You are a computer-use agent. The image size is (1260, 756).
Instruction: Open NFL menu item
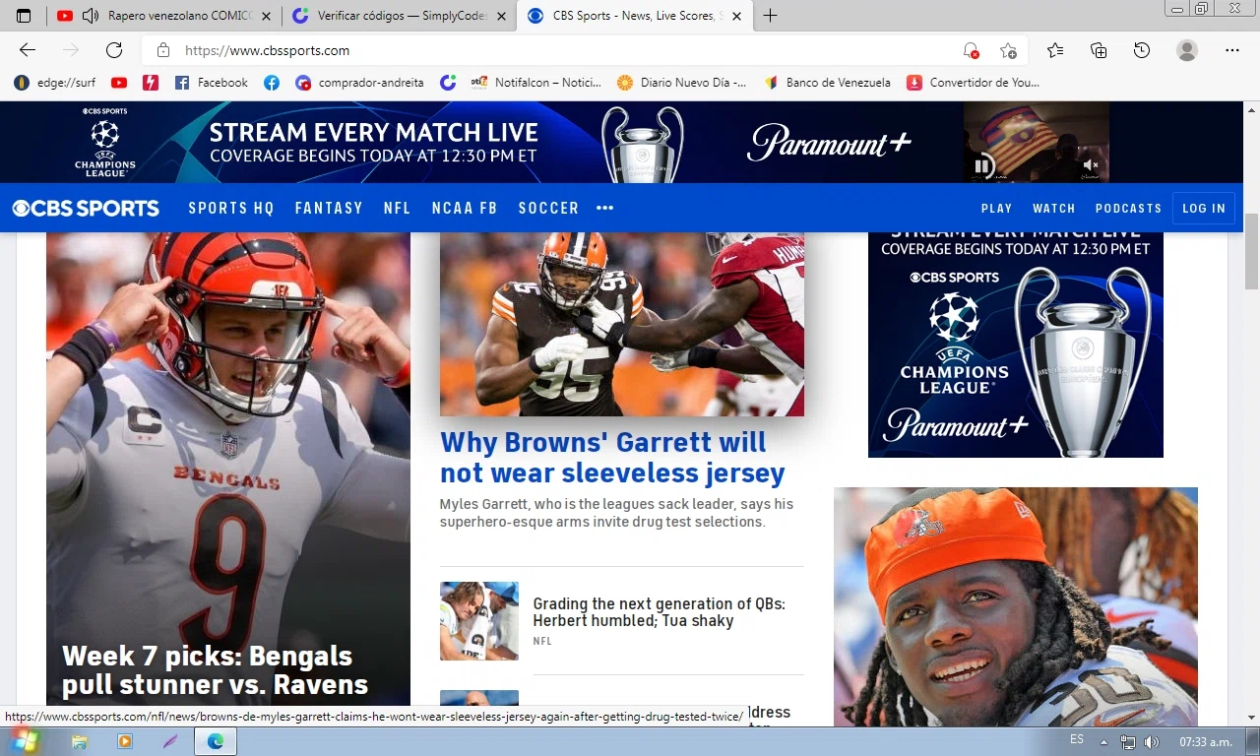click(398, 208)
